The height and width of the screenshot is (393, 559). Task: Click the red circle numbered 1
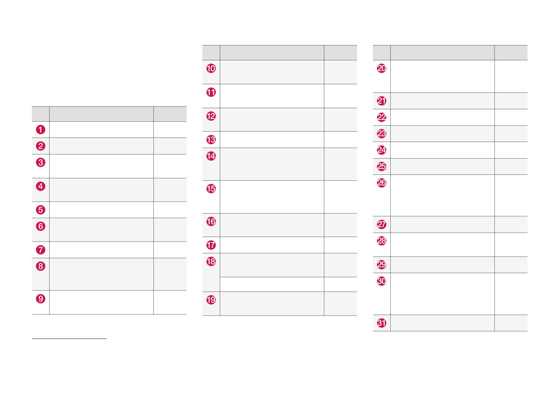click(41, 130)
